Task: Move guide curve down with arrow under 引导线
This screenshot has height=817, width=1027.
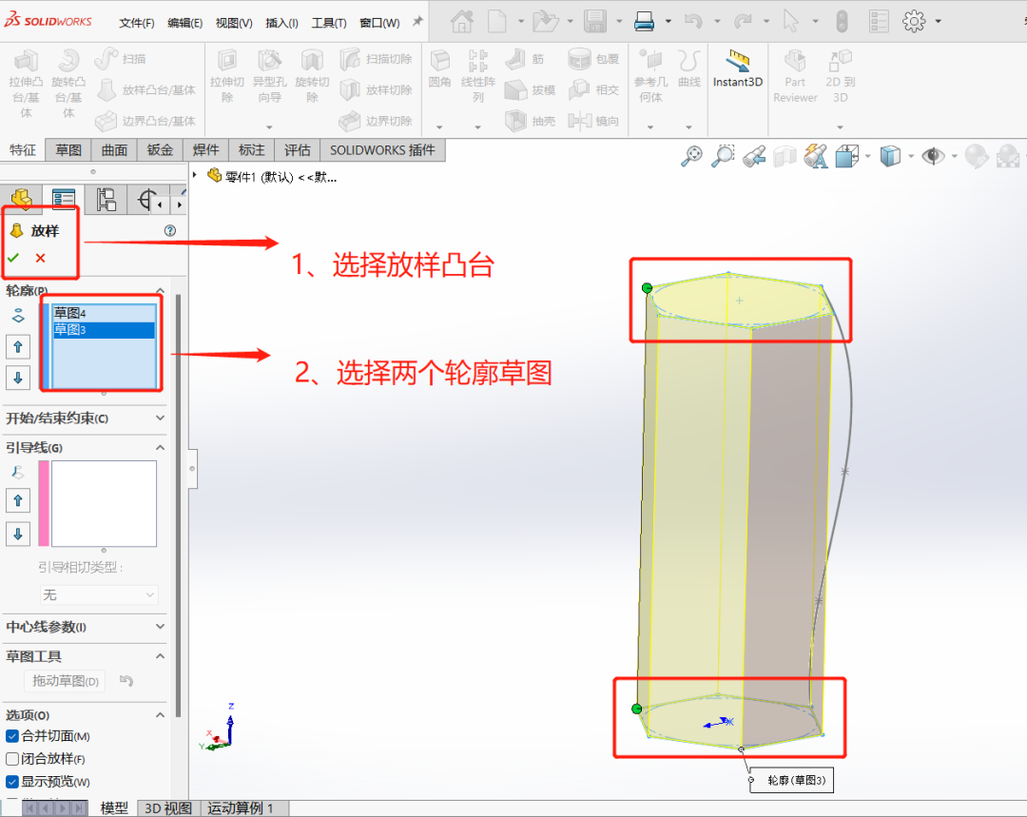Action: tap(18, 534)
